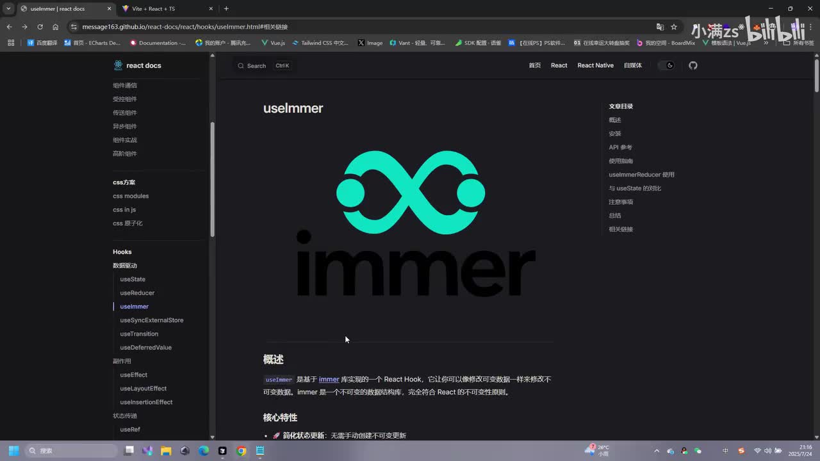Open the SDK 配置 bookmark

coord(479,43)
